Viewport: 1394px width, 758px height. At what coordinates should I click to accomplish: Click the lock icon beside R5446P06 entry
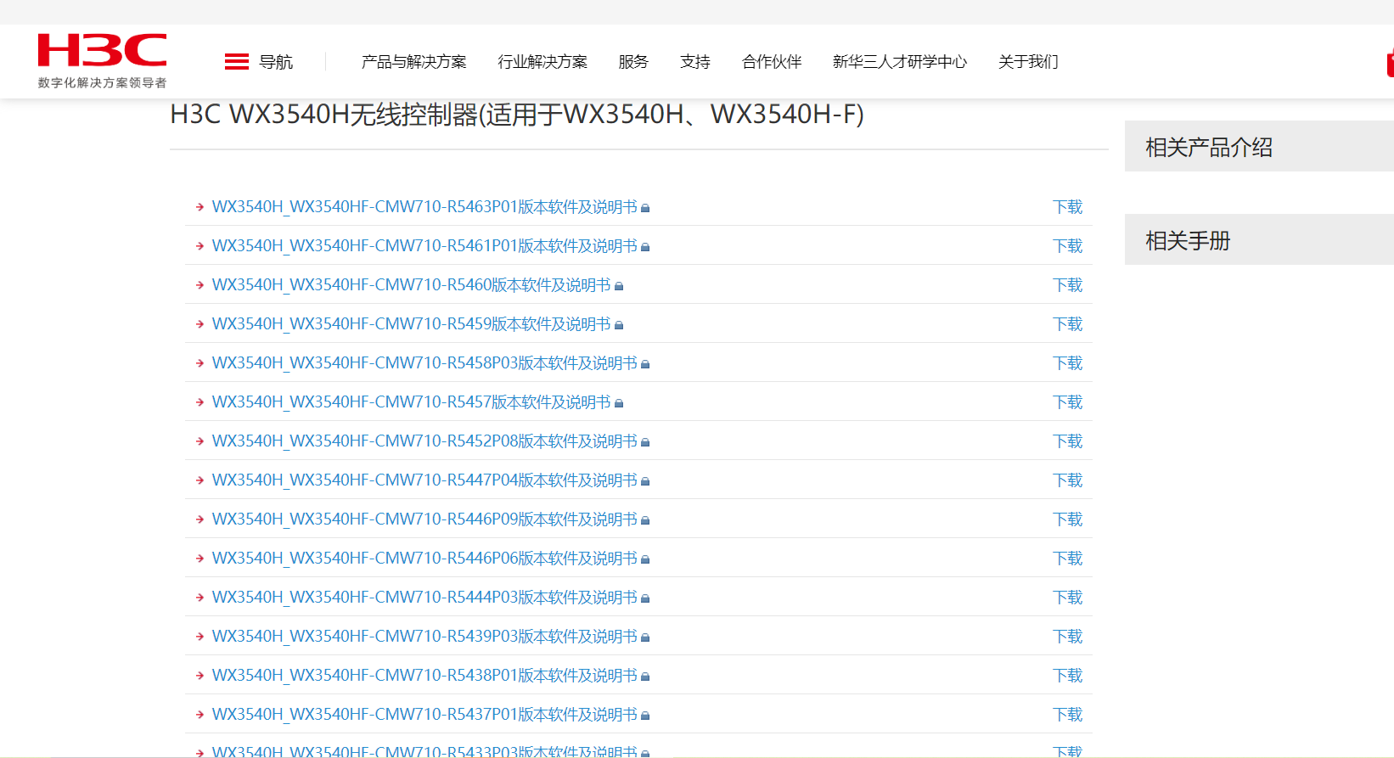(x=645, y=559)
